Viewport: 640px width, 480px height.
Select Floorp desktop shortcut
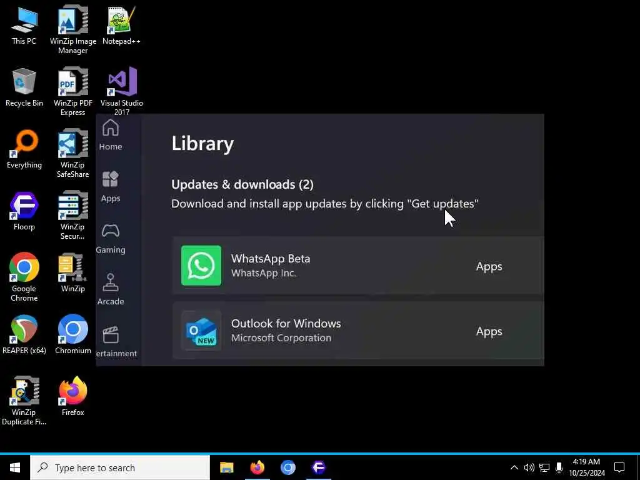tap(24, 211)
